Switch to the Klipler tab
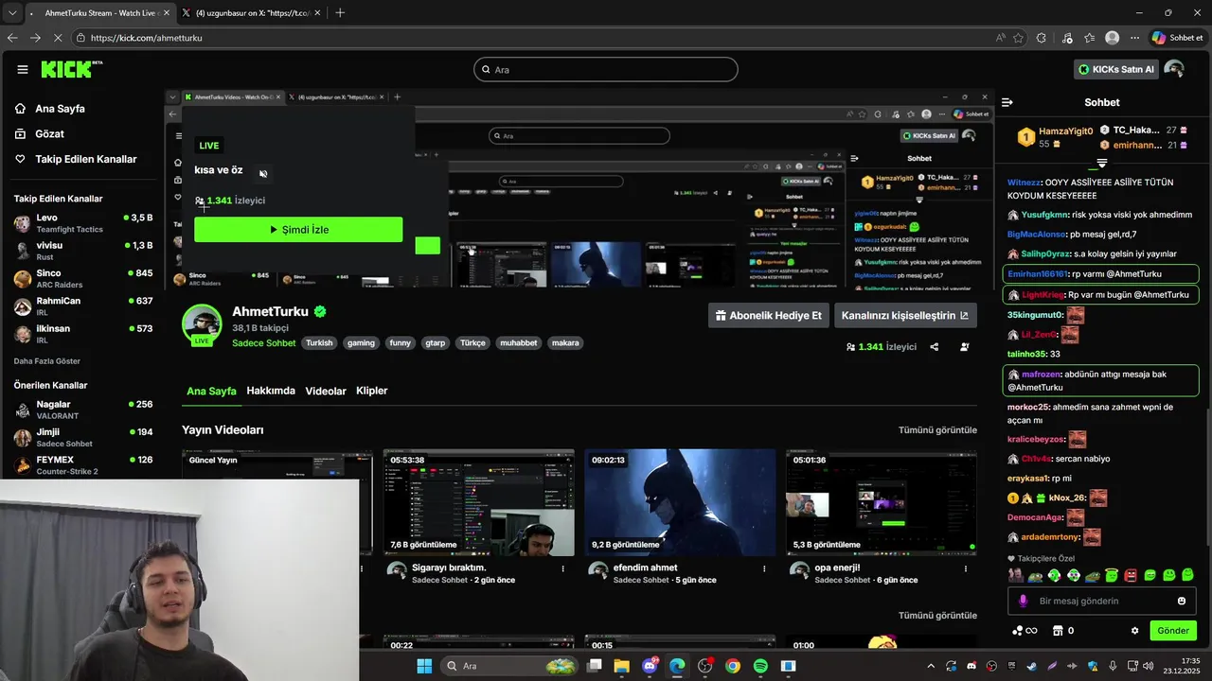Viewport: 1212px width, 681px height. coord(372,391)
